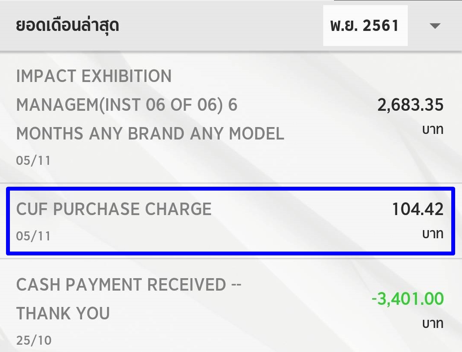This screenshot has width=462, height=352.
Task: Tap the บาท label under 104.42
Action: [x=432, y=234]
